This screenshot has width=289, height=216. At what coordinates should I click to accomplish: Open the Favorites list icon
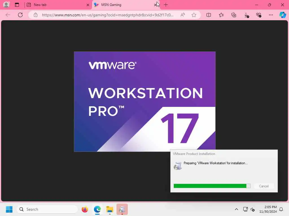221,15
